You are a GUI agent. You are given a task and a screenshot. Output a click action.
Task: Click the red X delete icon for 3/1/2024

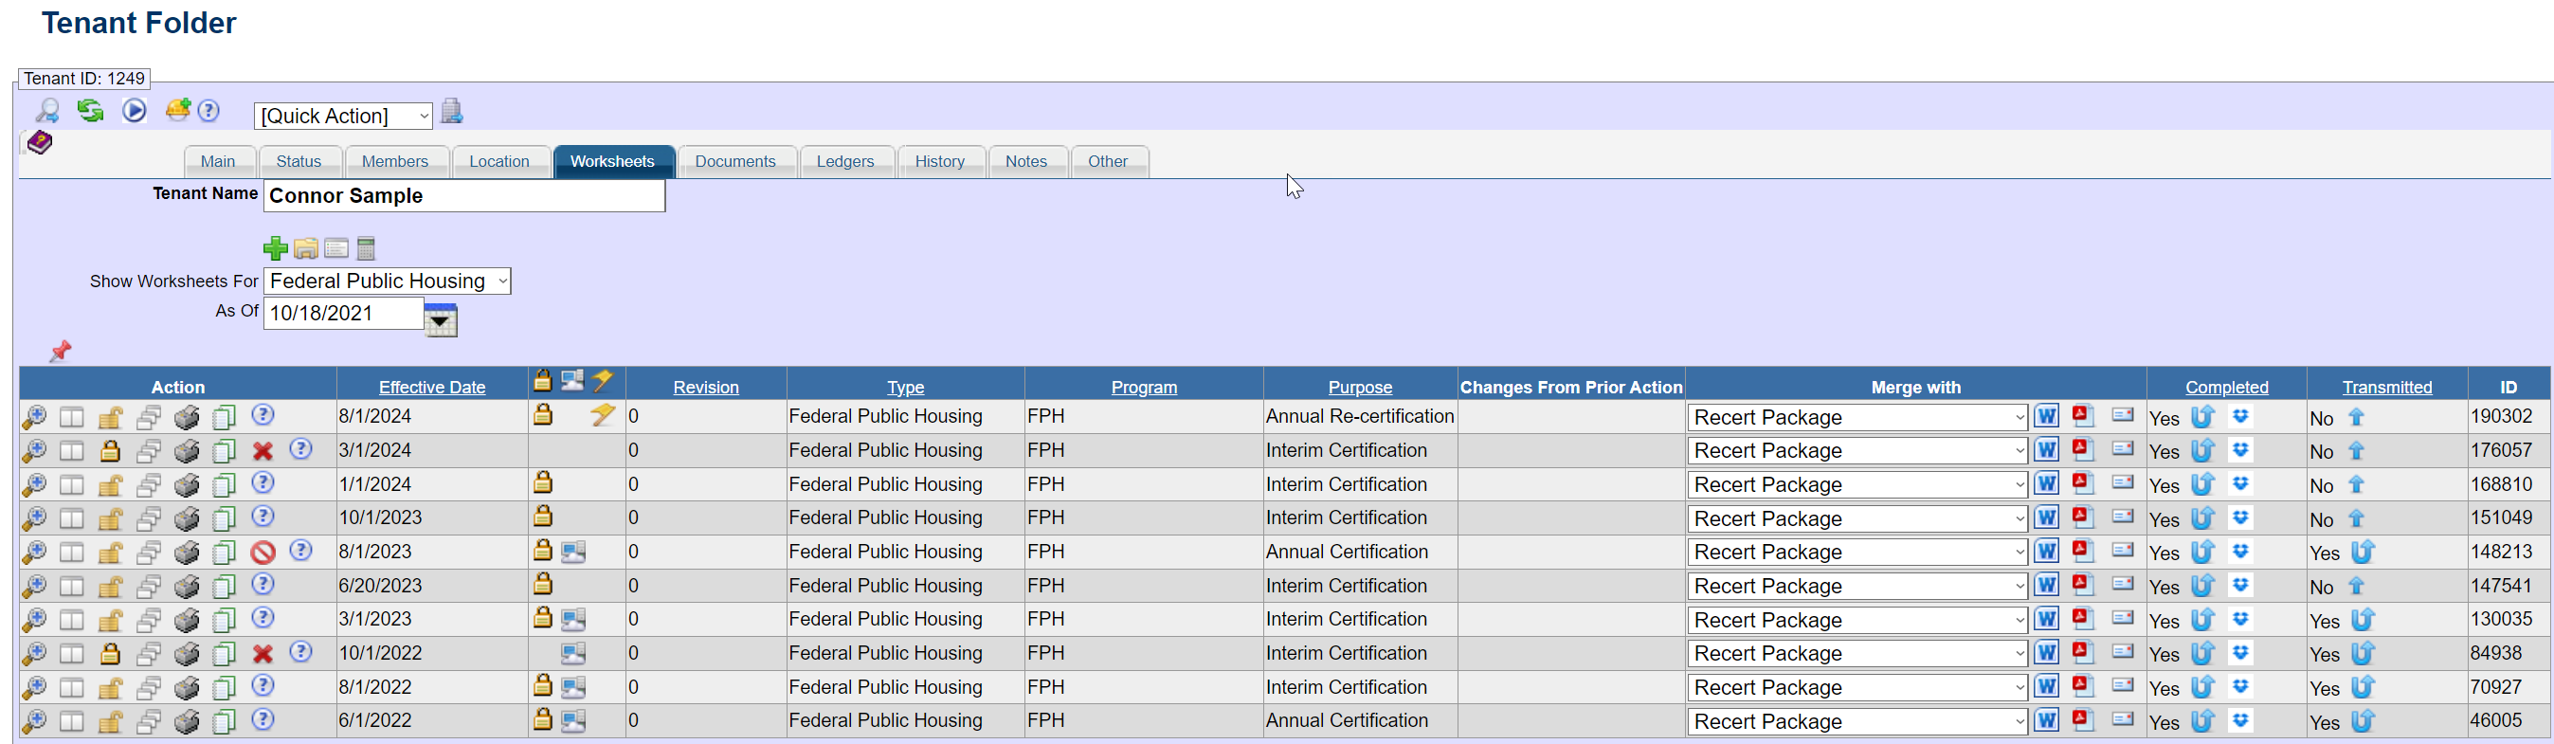pos(263,451)
